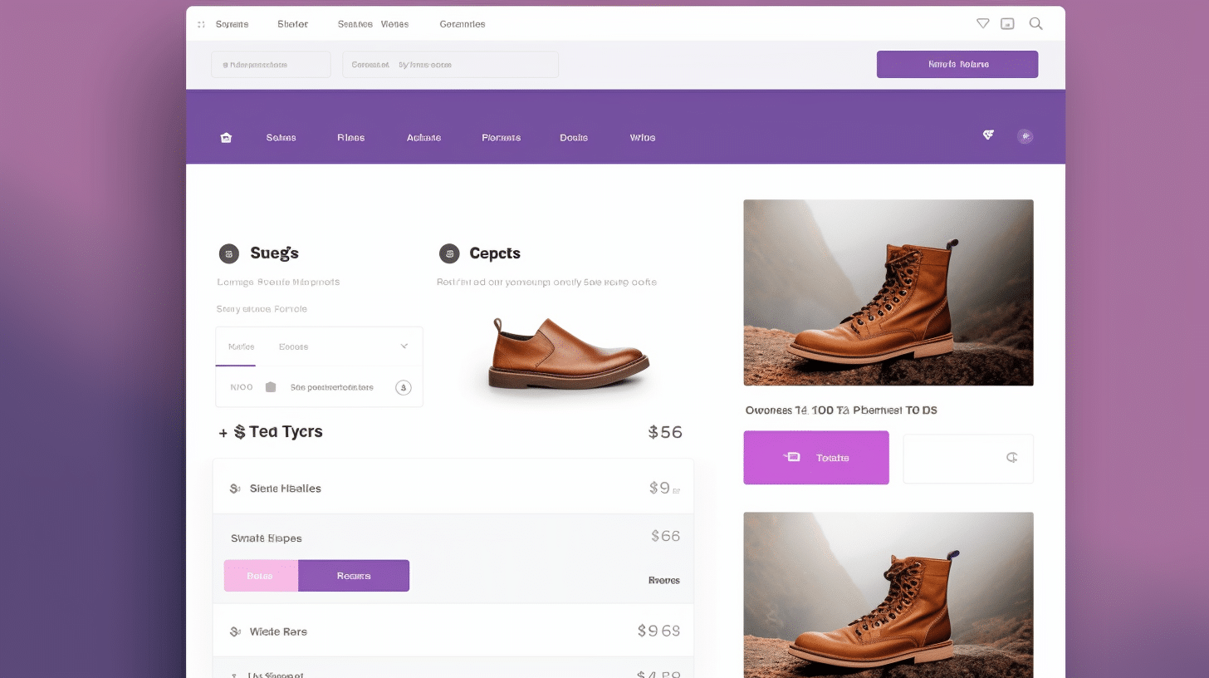
Task: Click the pink Boles button
Action: point(261,576)
